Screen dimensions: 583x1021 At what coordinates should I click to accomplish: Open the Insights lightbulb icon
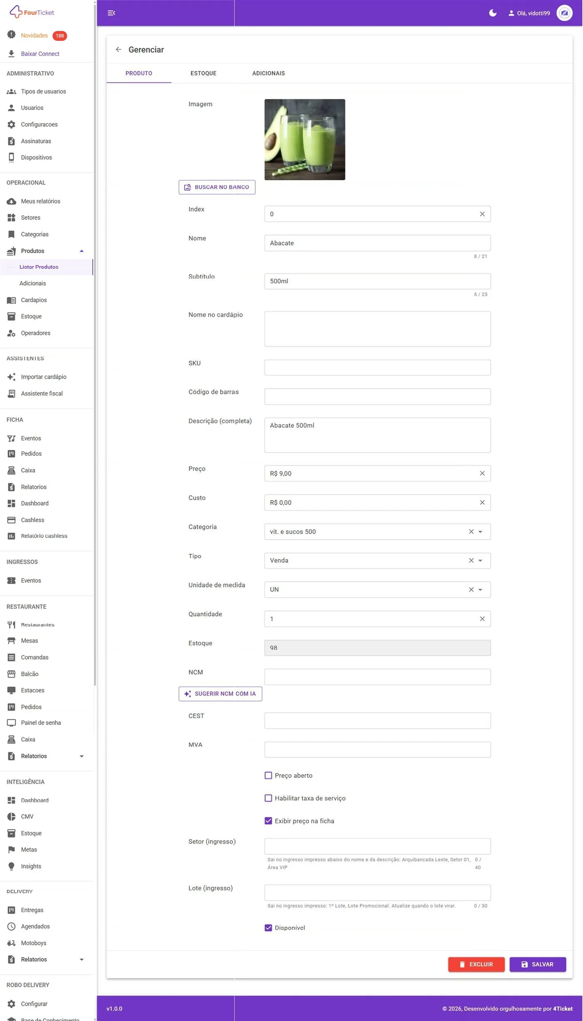coord(11,866)
